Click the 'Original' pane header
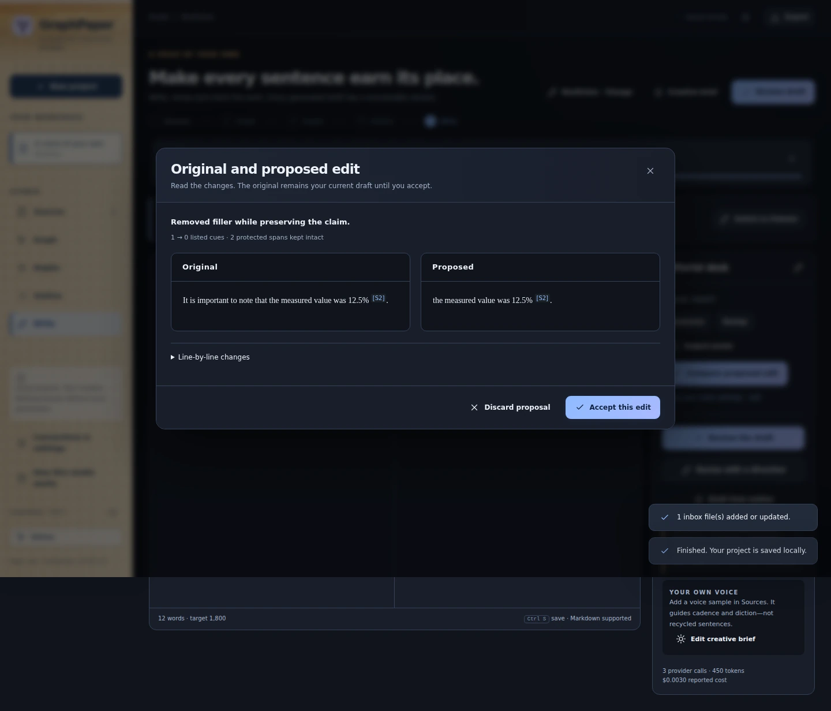Image resolution: width=831 pixels, height=711 pixels. tap(290, 267)
